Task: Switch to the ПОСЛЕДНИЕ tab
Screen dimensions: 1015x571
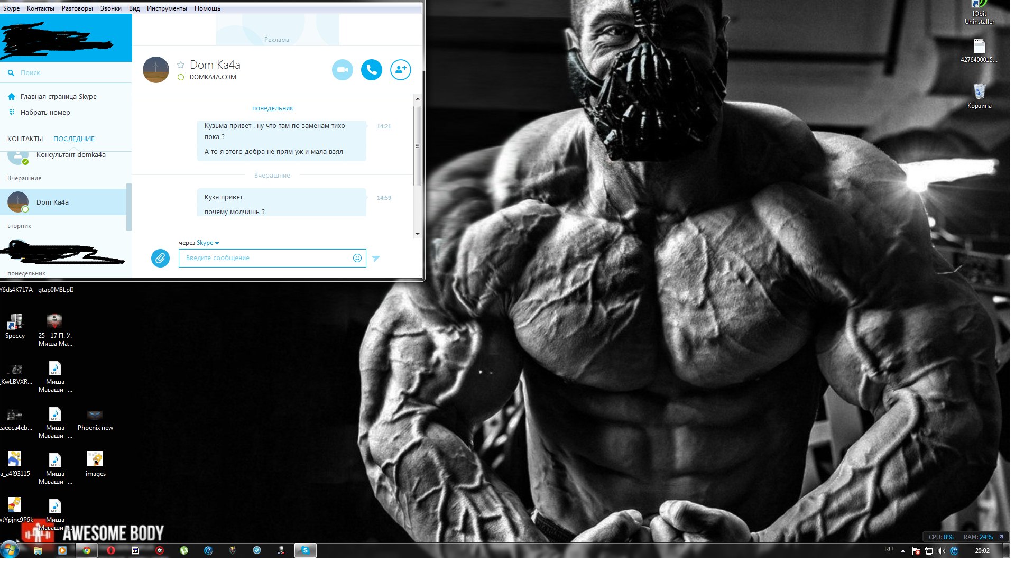Action: 74,139
